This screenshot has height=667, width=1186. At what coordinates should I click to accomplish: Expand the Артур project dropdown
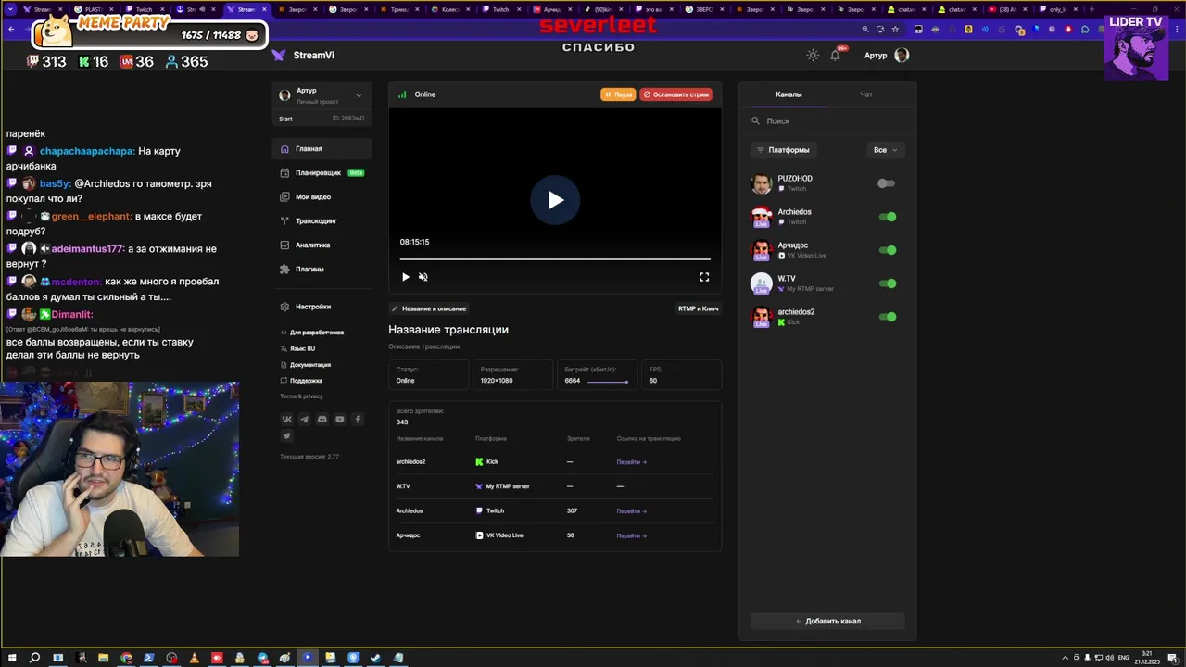(x=322, y=94)
